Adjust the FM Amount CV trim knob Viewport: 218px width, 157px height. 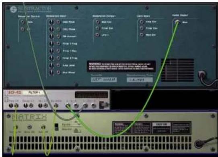point(51,36)
